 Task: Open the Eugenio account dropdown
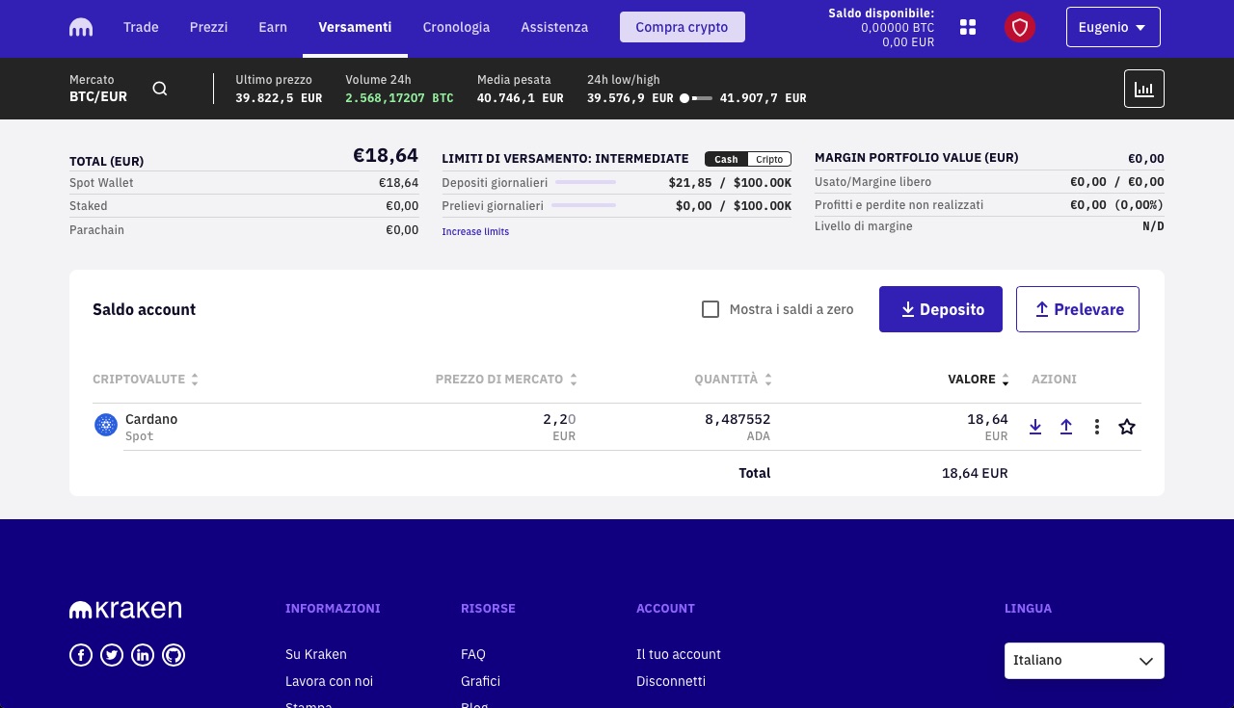pos(1113,27)
